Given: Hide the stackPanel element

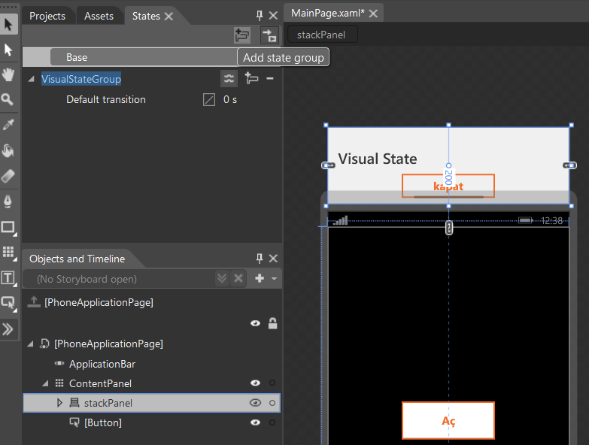Looking at the screenshot, I should click(256, 403).
